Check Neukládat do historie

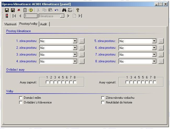(x=103, y=102)
